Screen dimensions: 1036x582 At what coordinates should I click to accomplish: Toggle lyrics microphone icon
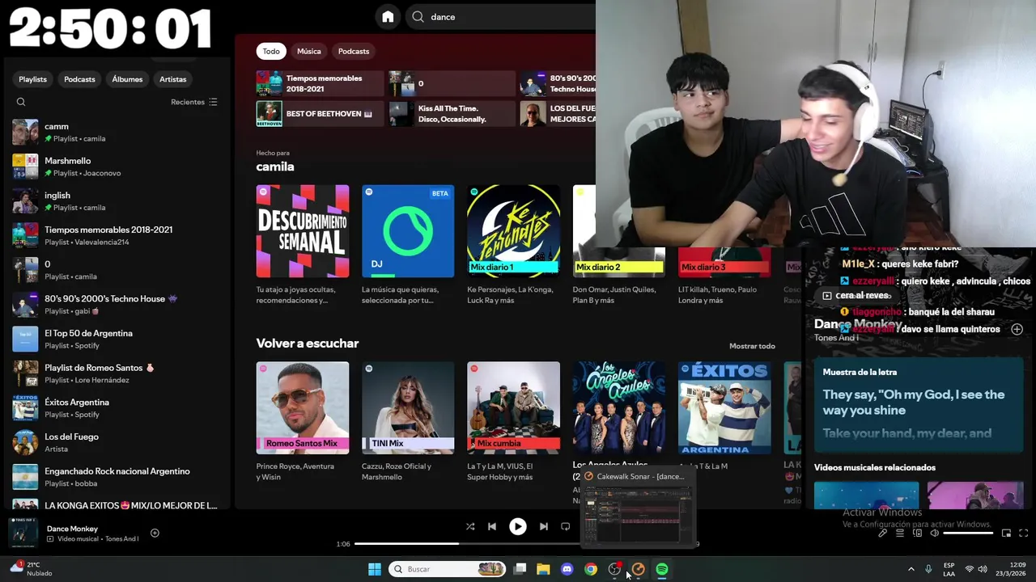click(882, 533)
